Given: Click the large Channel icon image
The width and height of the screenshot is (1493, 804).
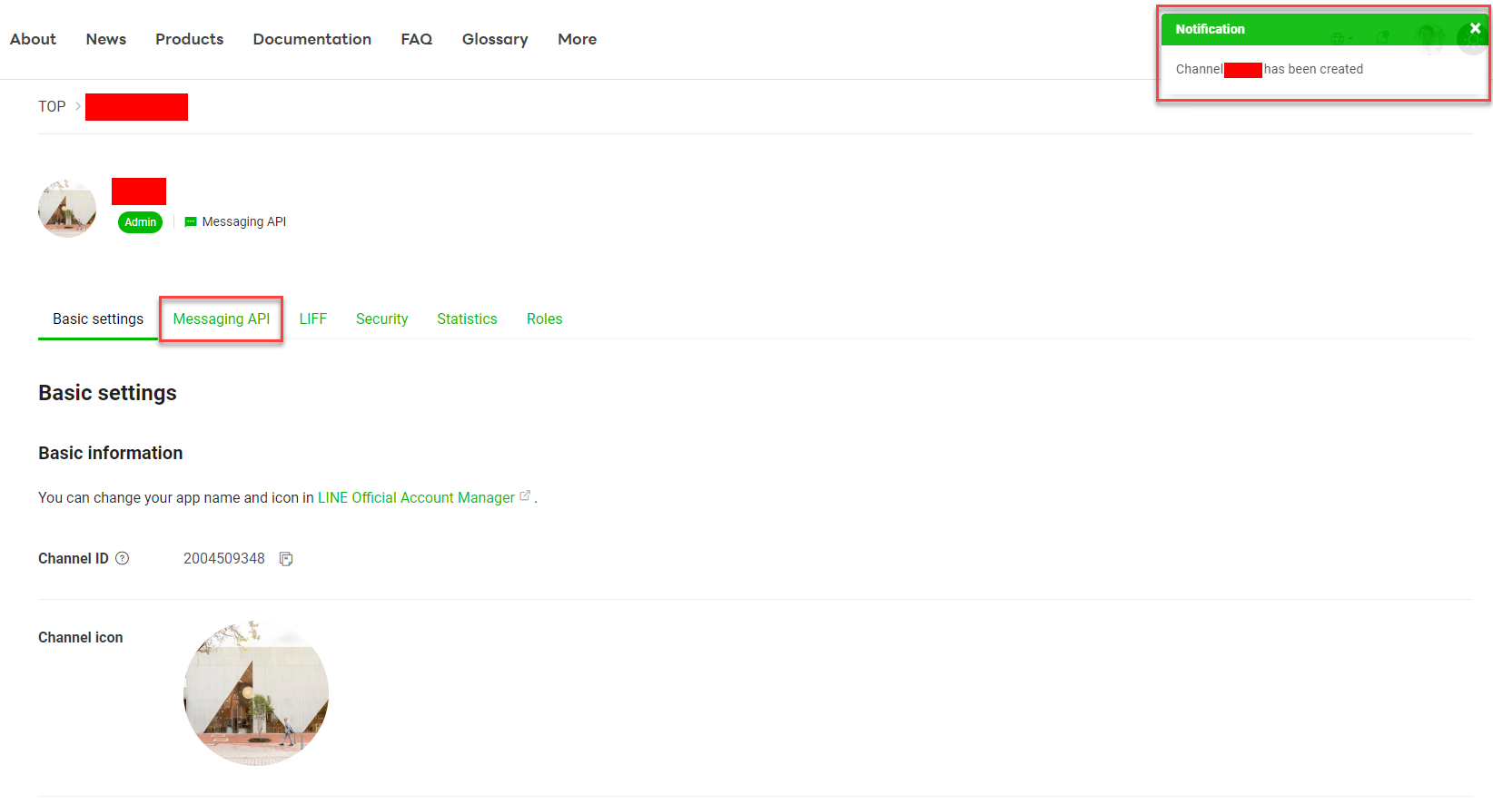Looking at the screenshot, I should 256,693.
